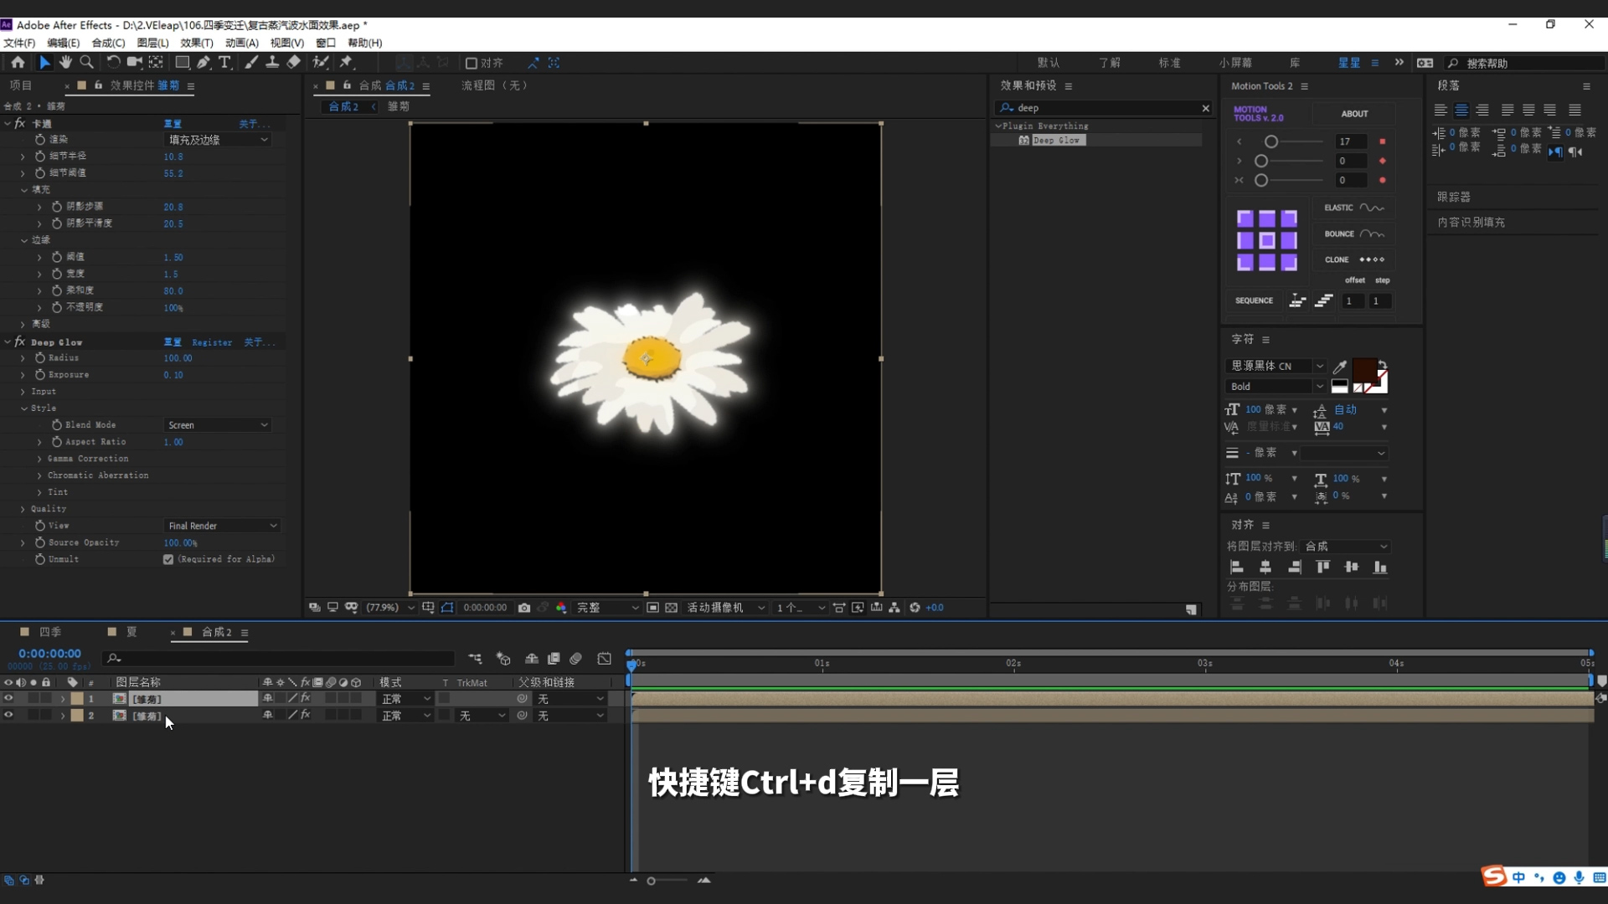Hide layer 1 with the eye toggle
Viewport: 1608px width, 904px height.
pos(8,698)
